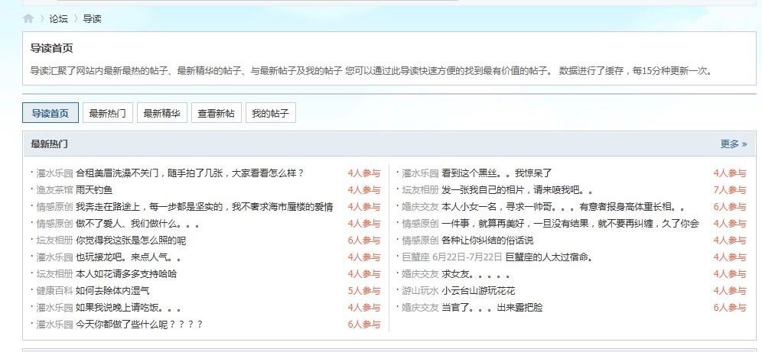The image size is (762, 352).
Task: Open post 一件事,就算再美好
Action: click(570, 224)
